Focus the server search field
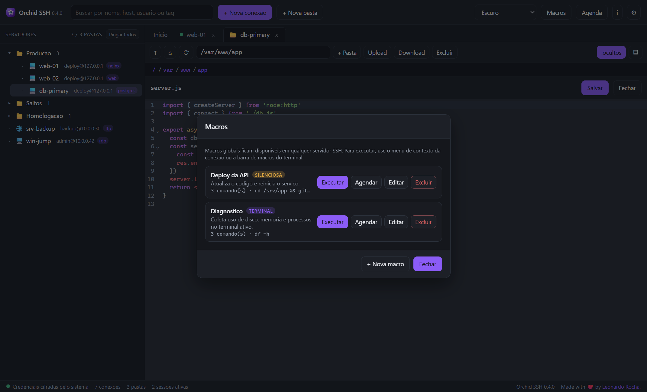This screenshot has width=647, height=392. (142, 12)
